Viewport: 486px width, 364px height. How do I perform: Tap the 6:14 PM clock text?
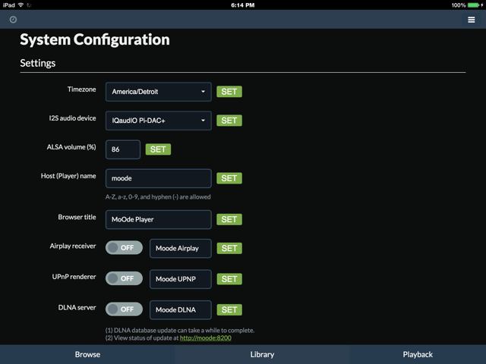click(x=243, y=5)
